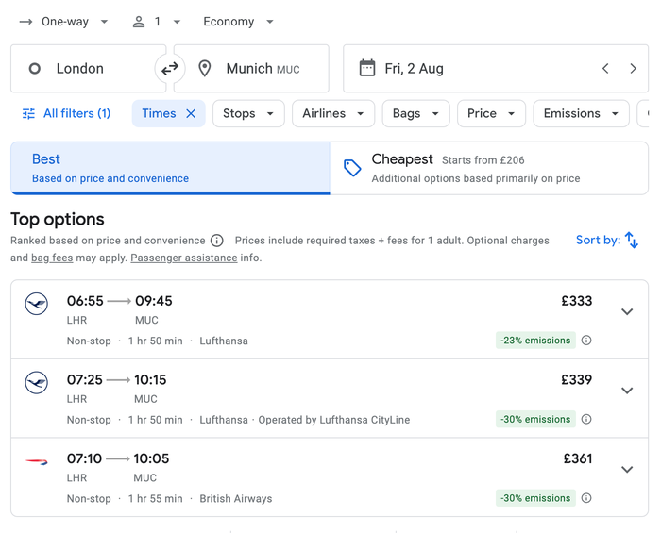Open Passenger assistance link
Screen dimensions: 661x533
pyautogui.click(x=184, y=258)
